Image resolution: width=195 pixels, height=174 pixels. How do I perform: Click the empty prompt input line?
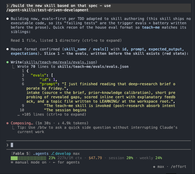tap(98, 145)
